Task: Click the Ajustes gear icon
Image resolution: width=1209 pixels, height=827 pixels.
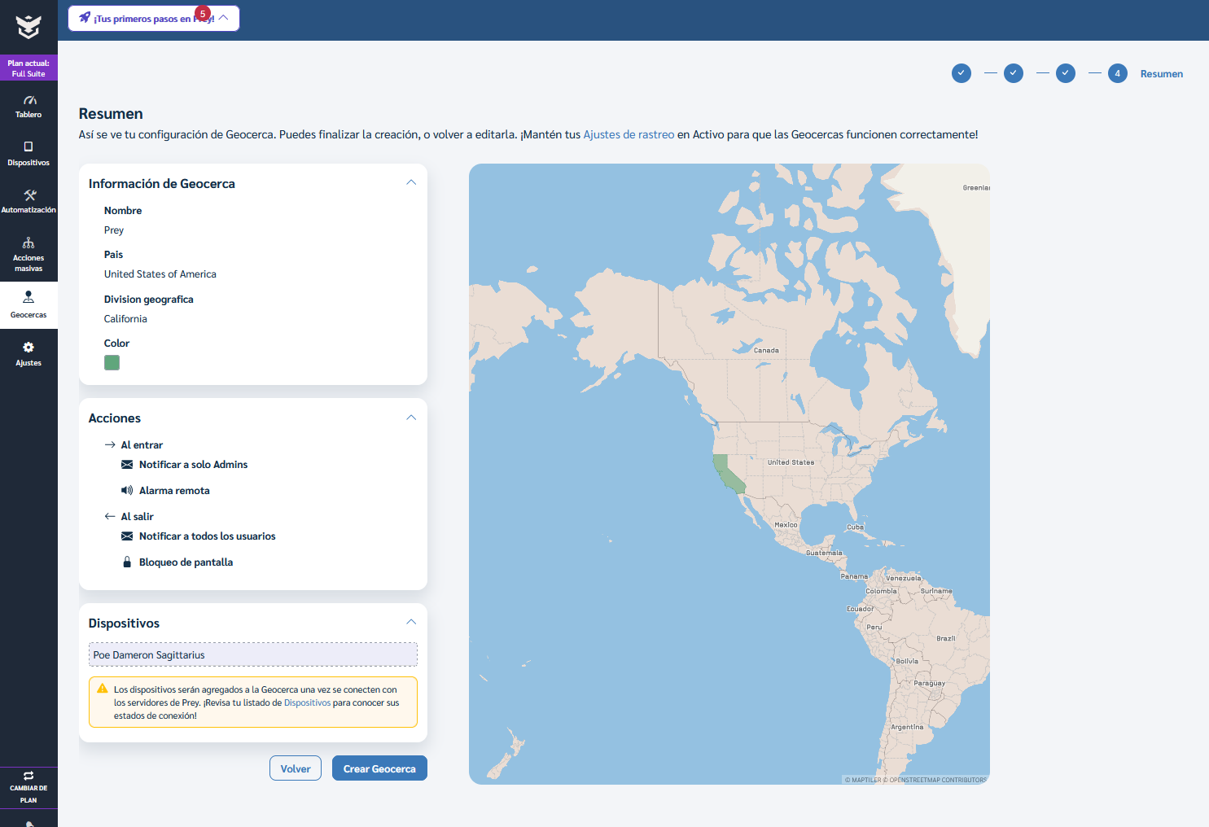Action: [x=28, y=348]
